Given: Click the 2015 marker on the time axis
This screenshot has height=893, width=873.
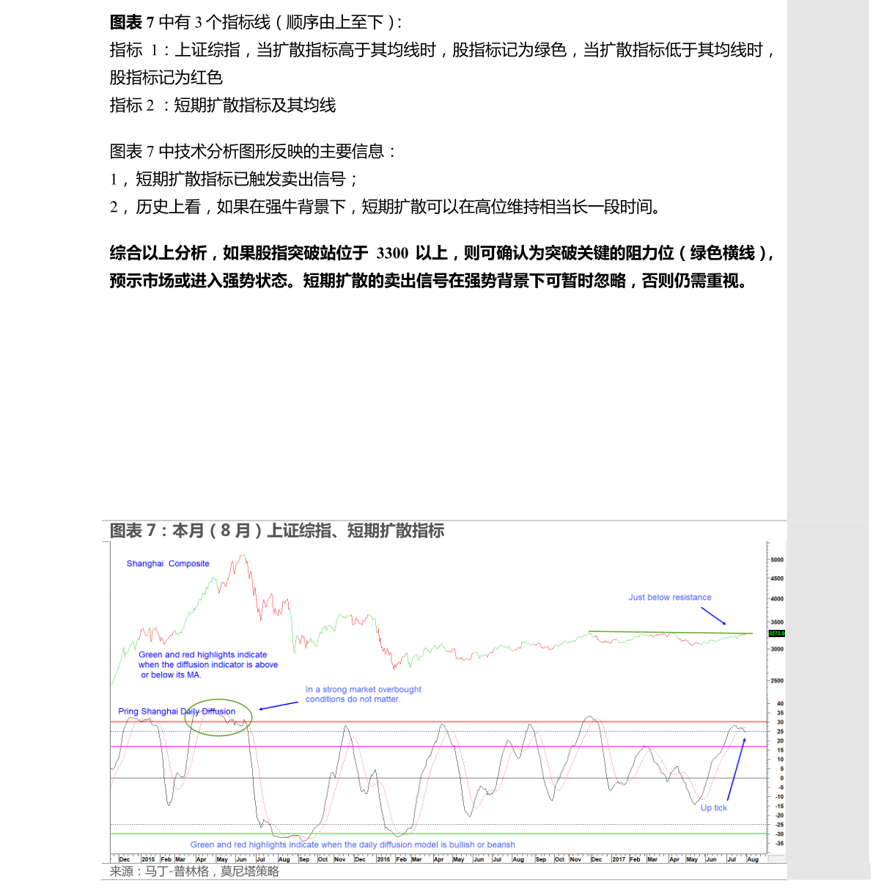Looking at the screenshot, I should click(x=148, y=859).
